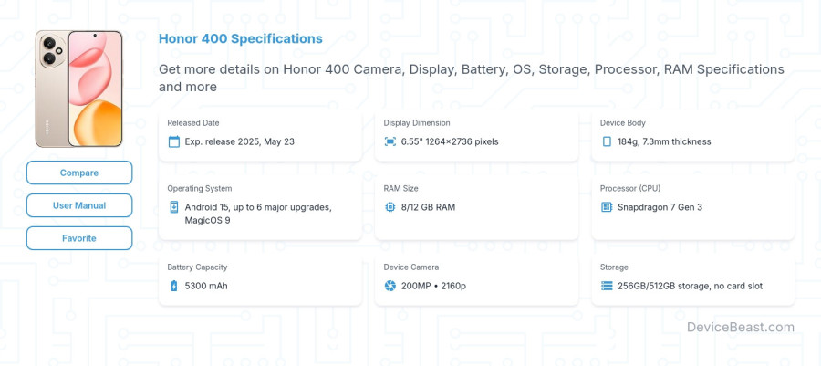Click the camera shutter icon
This screenshot has height=366, width=821.
390,286
